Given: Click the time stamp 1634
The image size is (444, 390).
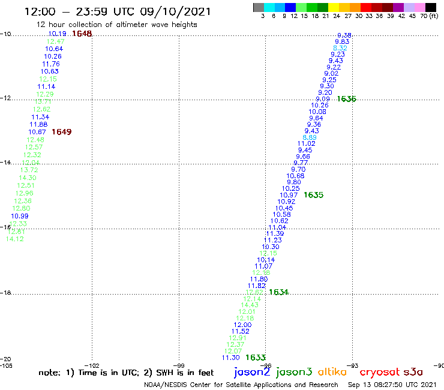Looking at the screenshot, I should tap(278, 292).
